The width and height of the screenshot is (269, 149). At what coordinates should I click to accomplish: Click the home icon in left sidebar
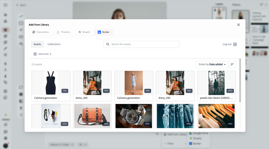pyautogui.click(x=5, y=15)
